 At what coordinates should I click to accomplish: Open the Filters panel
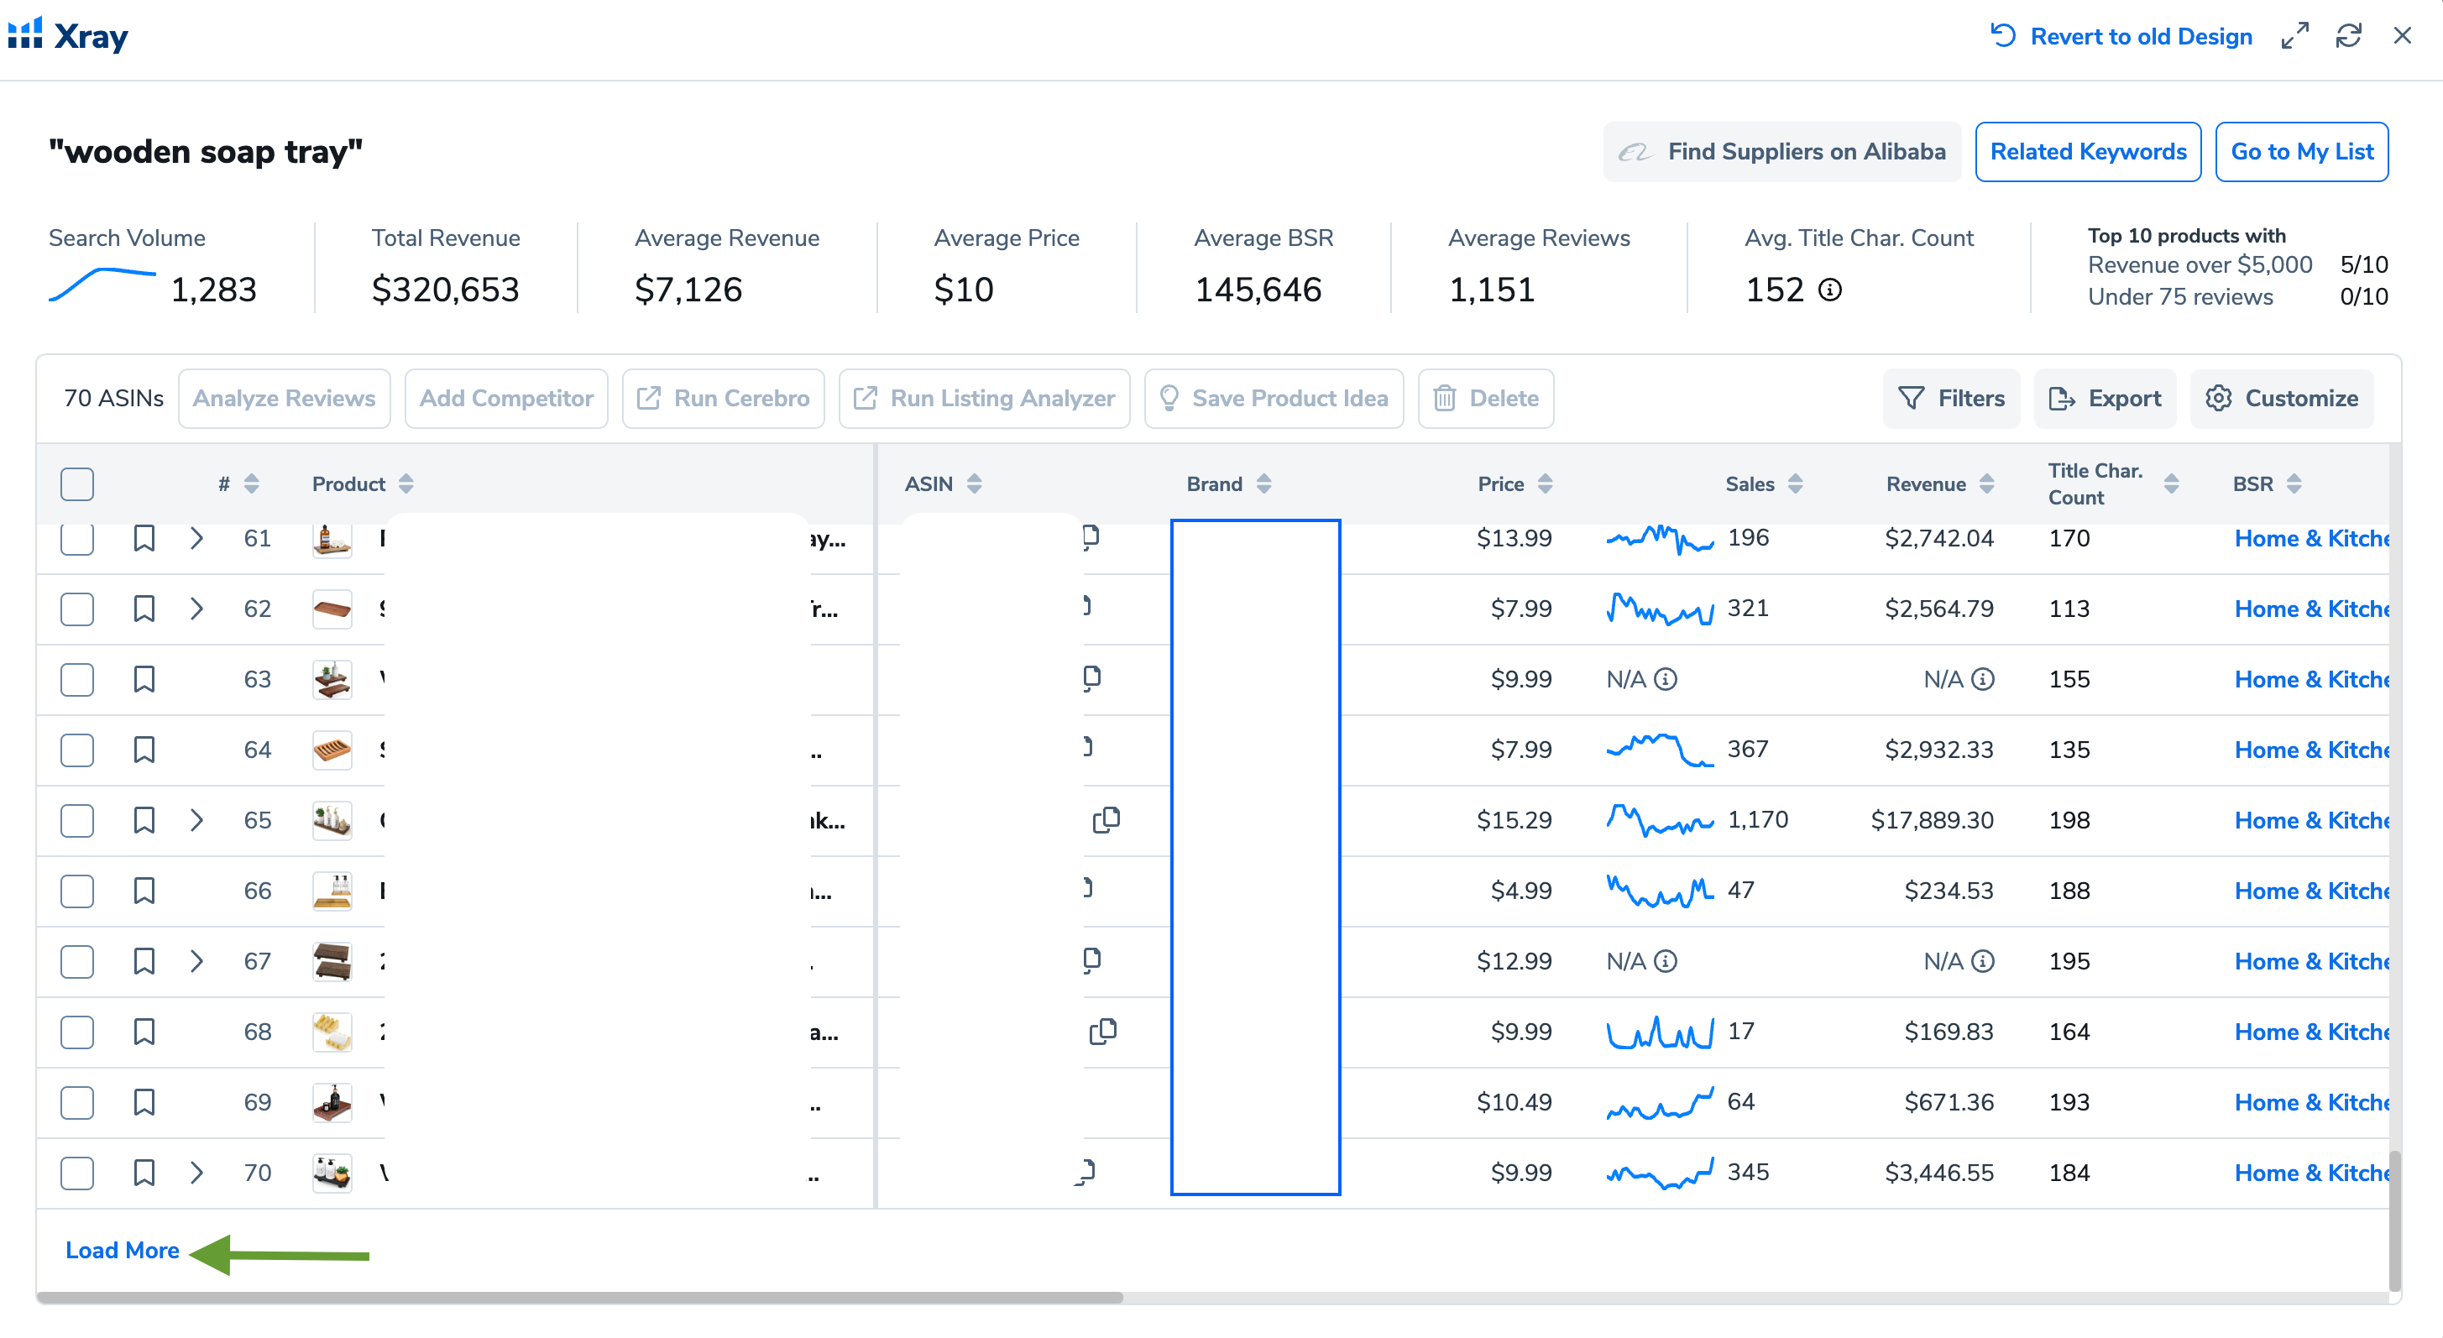click(x=1951, y=398)
